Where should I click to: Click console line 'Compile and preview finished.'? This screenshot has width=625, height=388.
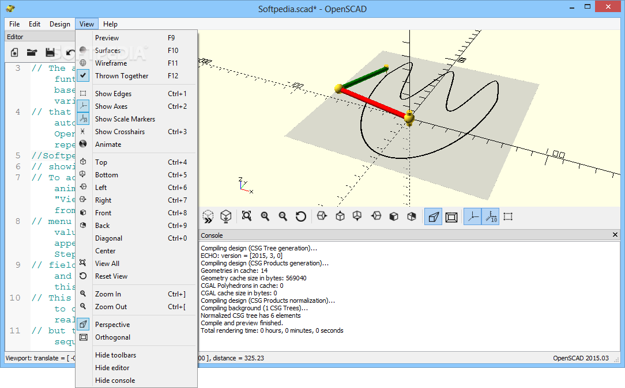[242, 323]
